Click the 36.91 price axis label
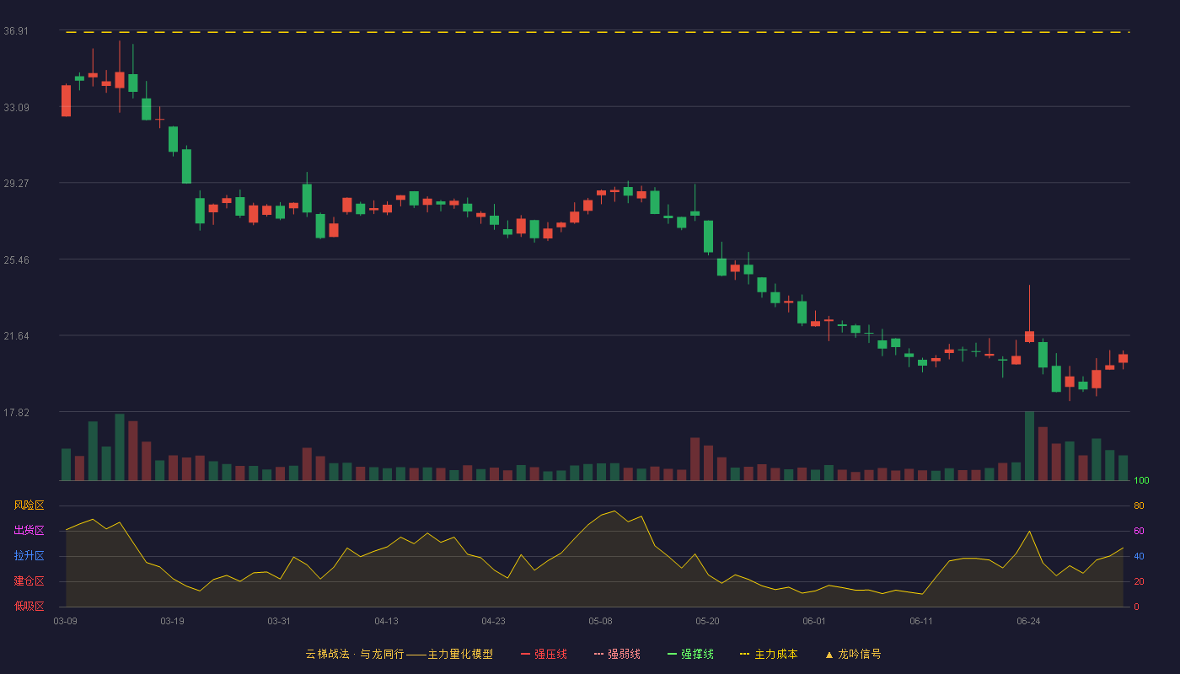Viewport: 1180px width, 674px height. click(16, 31)
